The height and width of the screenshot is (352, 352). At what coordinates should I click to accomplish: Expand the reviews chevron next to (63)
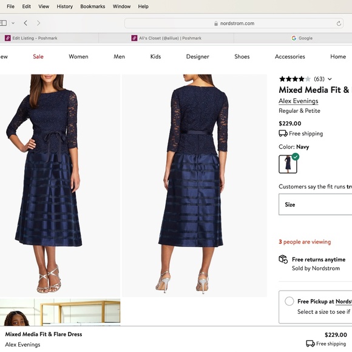[330, 79]
